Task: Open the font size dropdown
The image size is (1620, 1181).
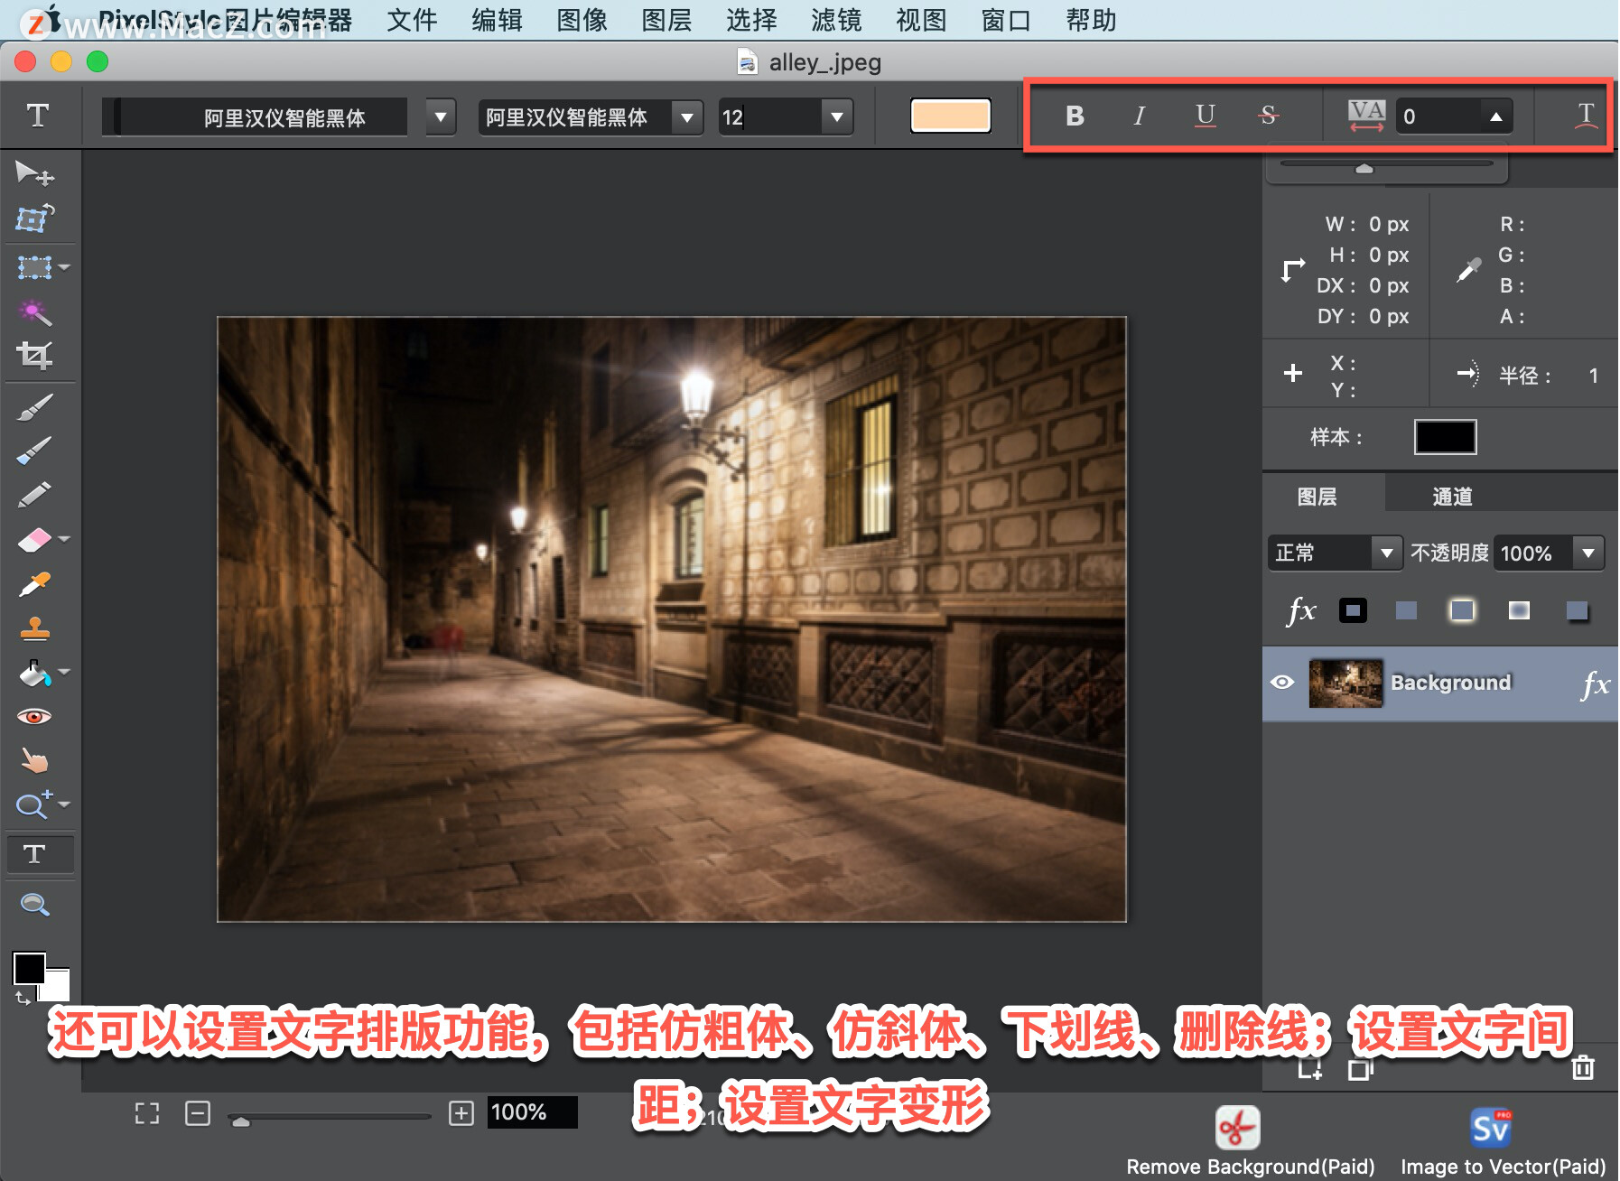Action: click(x=835, y=116)
